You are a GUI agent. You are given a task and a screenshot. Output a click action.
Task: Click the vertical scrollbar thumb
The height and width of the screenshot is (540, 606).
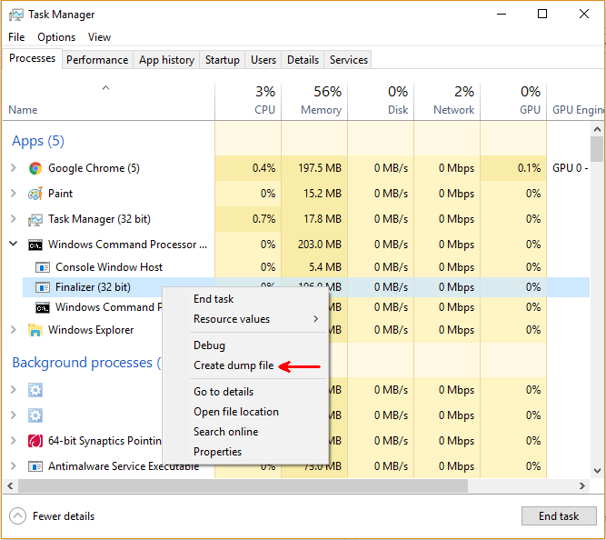click(597, 149)
